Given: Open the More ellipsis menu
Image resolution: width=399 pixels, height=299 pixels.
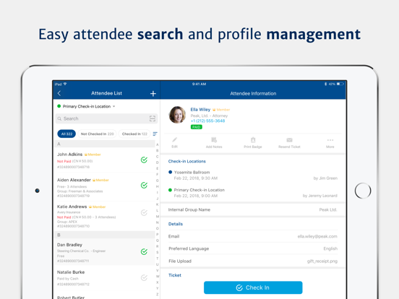Looking at the screenshot, I should click(330, 142).
